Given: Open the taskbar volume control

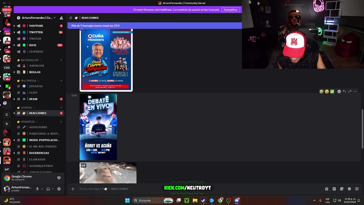Looking at the screenshot, I should tap(339, 200).
